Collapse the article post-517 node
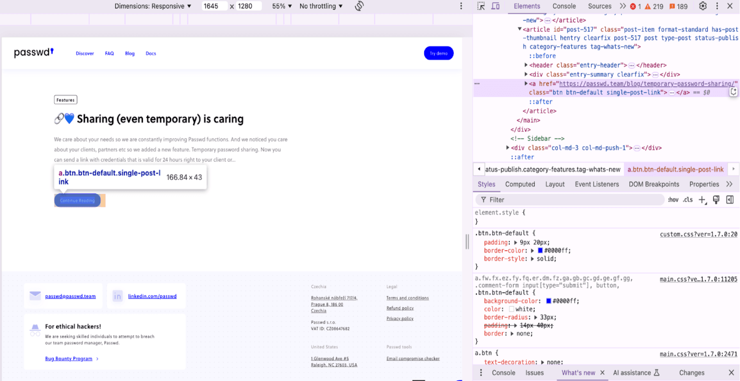The image size is (740, 381). coord(520,29)
